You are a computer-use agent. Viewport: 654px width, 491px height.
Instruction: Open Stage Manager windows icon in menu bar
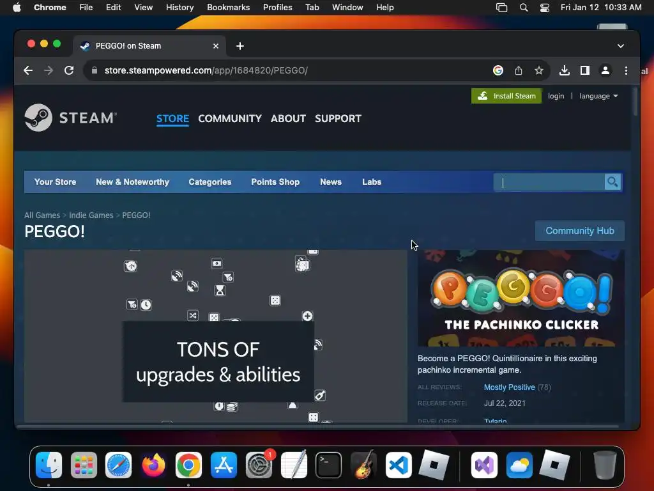(502, 8)
